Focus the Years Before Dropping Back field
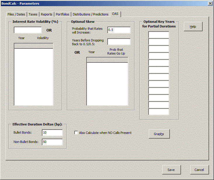Viewport: 214px width, 180px height. point(119,42)
